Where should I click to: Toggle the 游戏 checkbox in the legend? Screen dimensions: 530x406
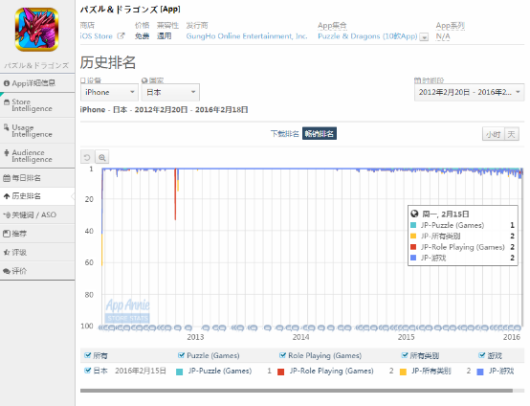tap(482, 355)
